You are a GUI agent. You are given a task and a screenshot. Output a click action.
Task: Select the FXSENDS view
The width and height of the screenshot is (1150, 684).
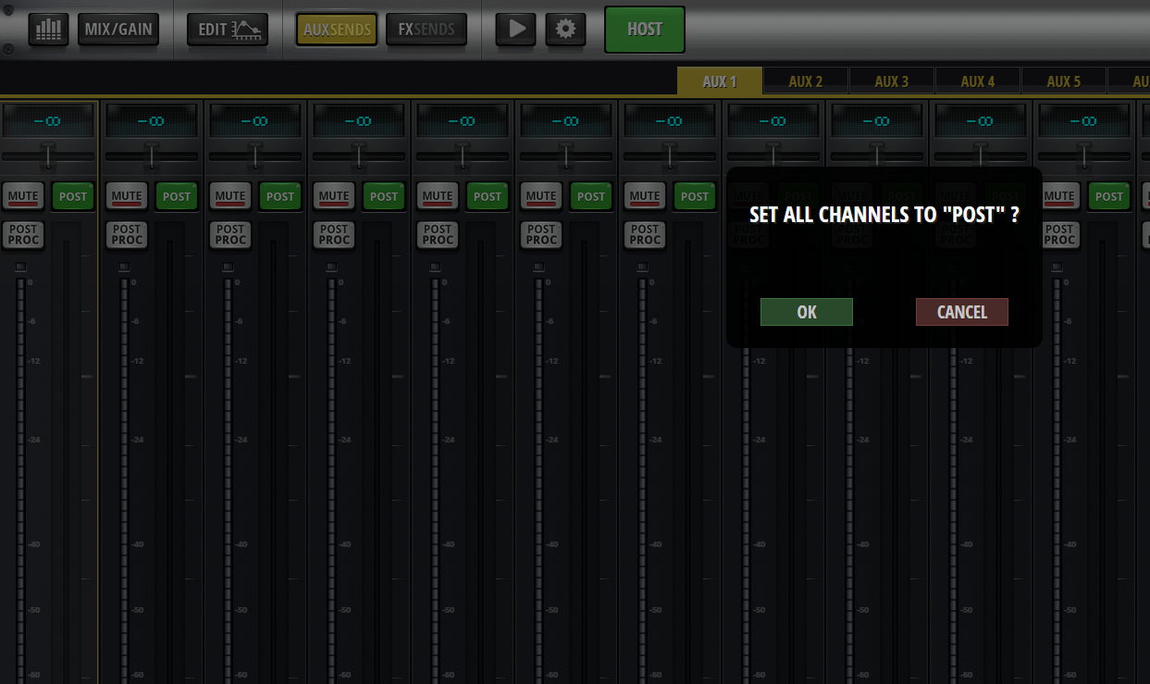(426, 29)
